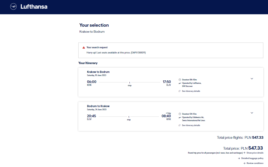This screenshot has height=167, width=268.
Task: Click the itinerary details icon for Bodrum to Krakow
Action: (x=180, y=126)
